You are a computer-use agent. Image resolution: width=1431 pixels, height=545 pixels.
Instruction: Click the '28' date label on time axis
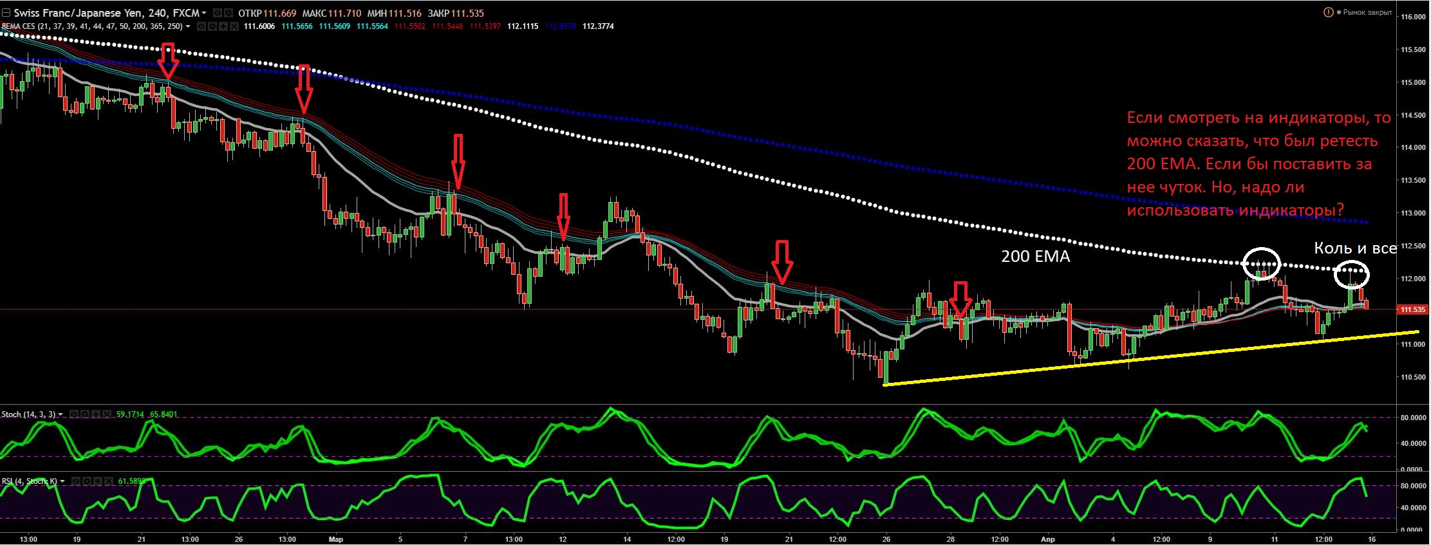[x=951, y=539]
